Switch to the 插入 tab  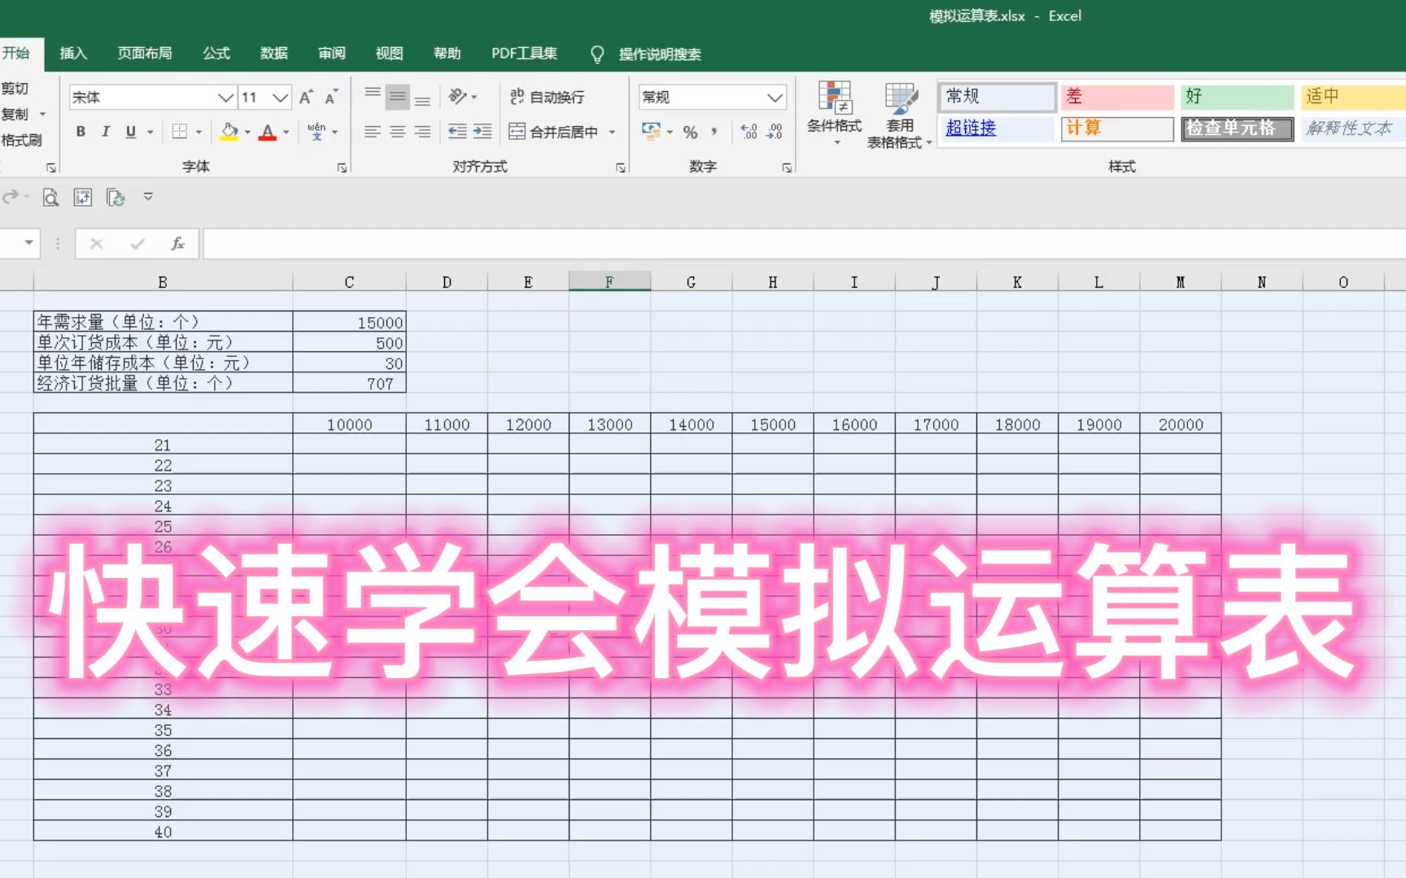coord(73,54)
